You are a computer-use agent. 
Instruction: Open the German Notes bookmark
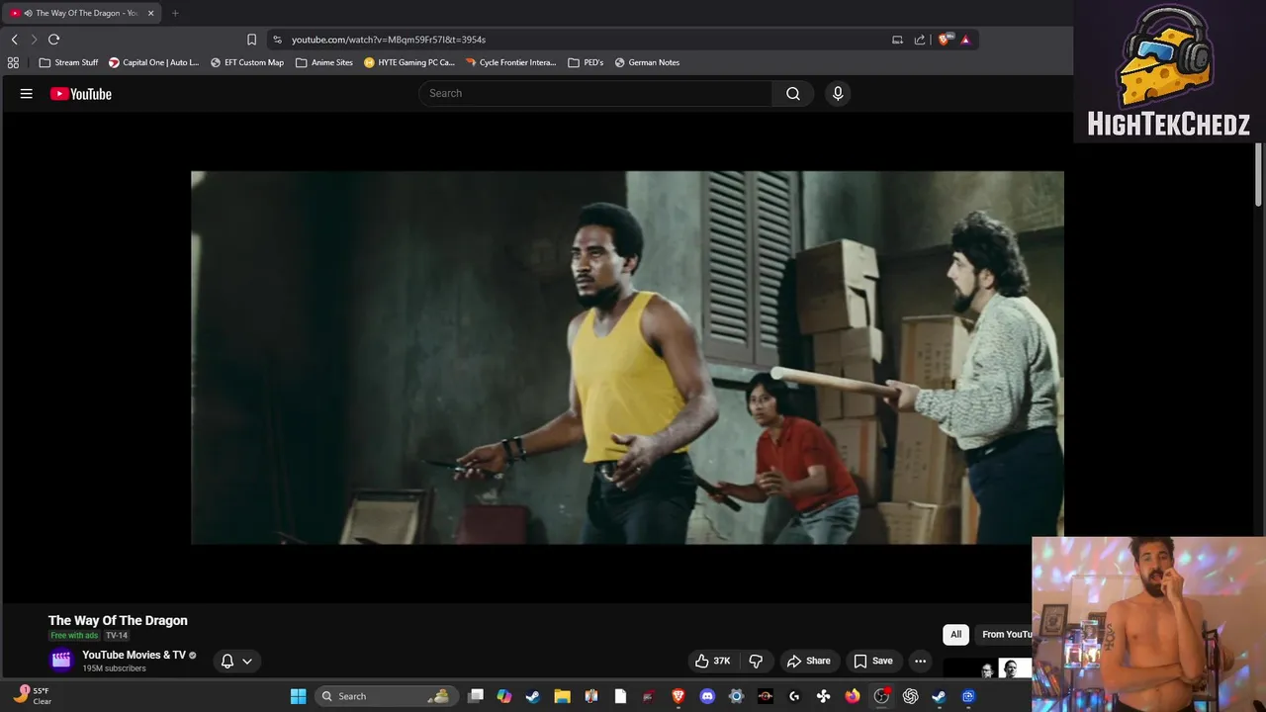(x=647, y=62)
